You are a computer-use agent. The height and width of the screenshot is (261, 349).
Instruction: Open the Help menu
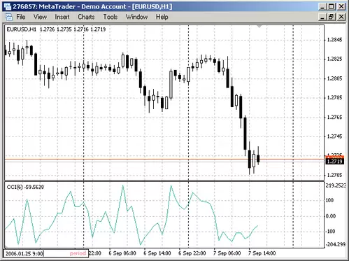coord(162,17)
